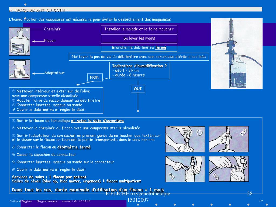Click the "Nettoyer le pas de vis du débitmètre" box
This screenshot has height=207, width=276.
pos(139,57)
